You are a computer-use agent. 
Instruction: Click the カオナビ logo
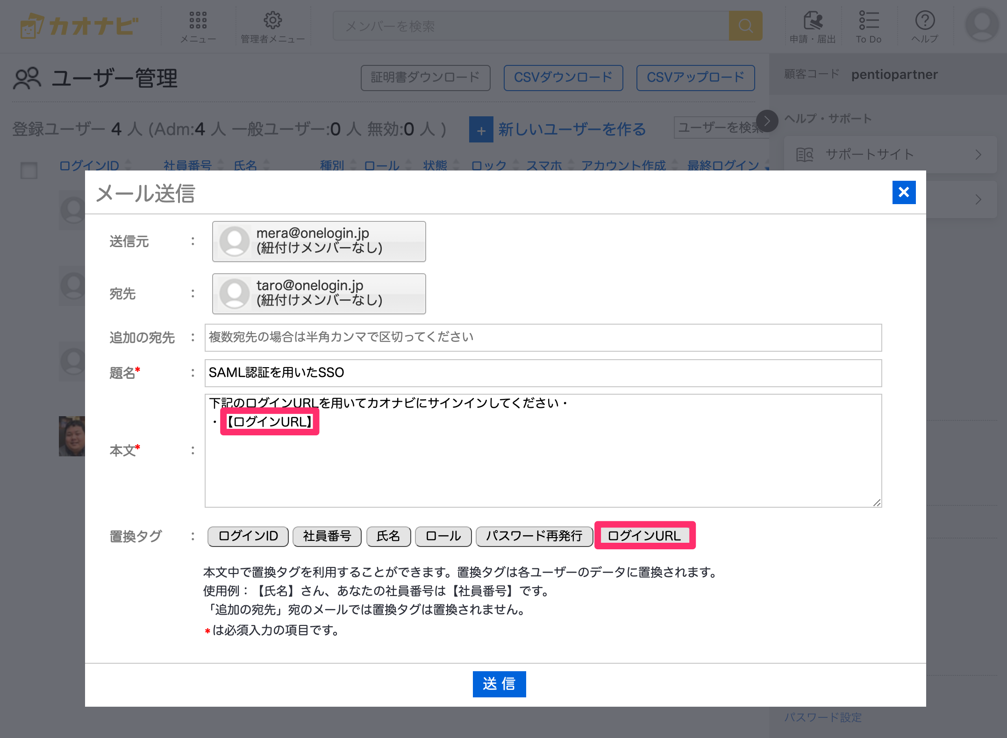tap(79, 26)
